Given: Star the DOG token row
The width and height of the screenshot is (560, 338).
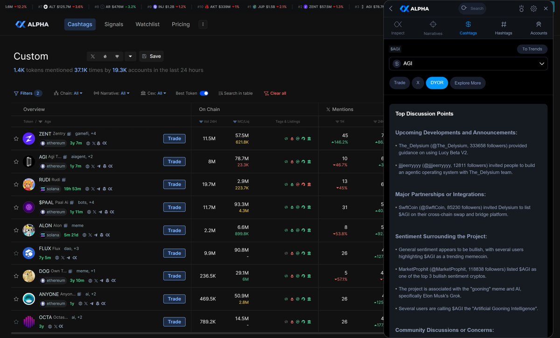Looking at the screenshot, I should click(16, 276).
